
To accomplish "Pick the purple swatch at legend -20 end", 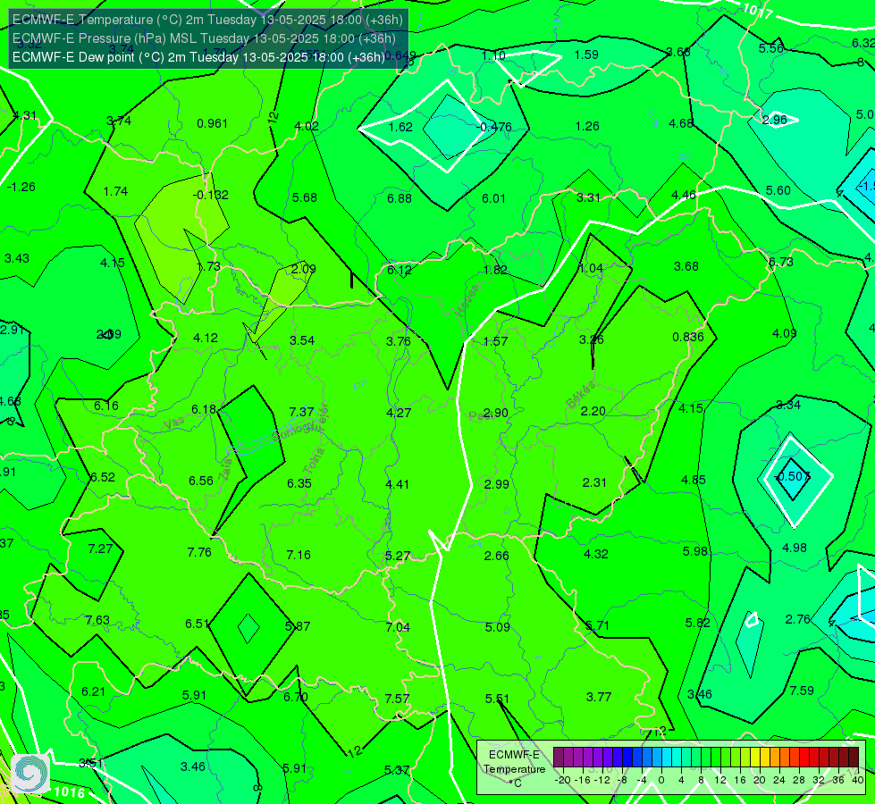I will 559,758.
